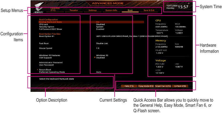Expand the Secure Boot submenu
Screen dimensions: 222x113
point(45,70)
